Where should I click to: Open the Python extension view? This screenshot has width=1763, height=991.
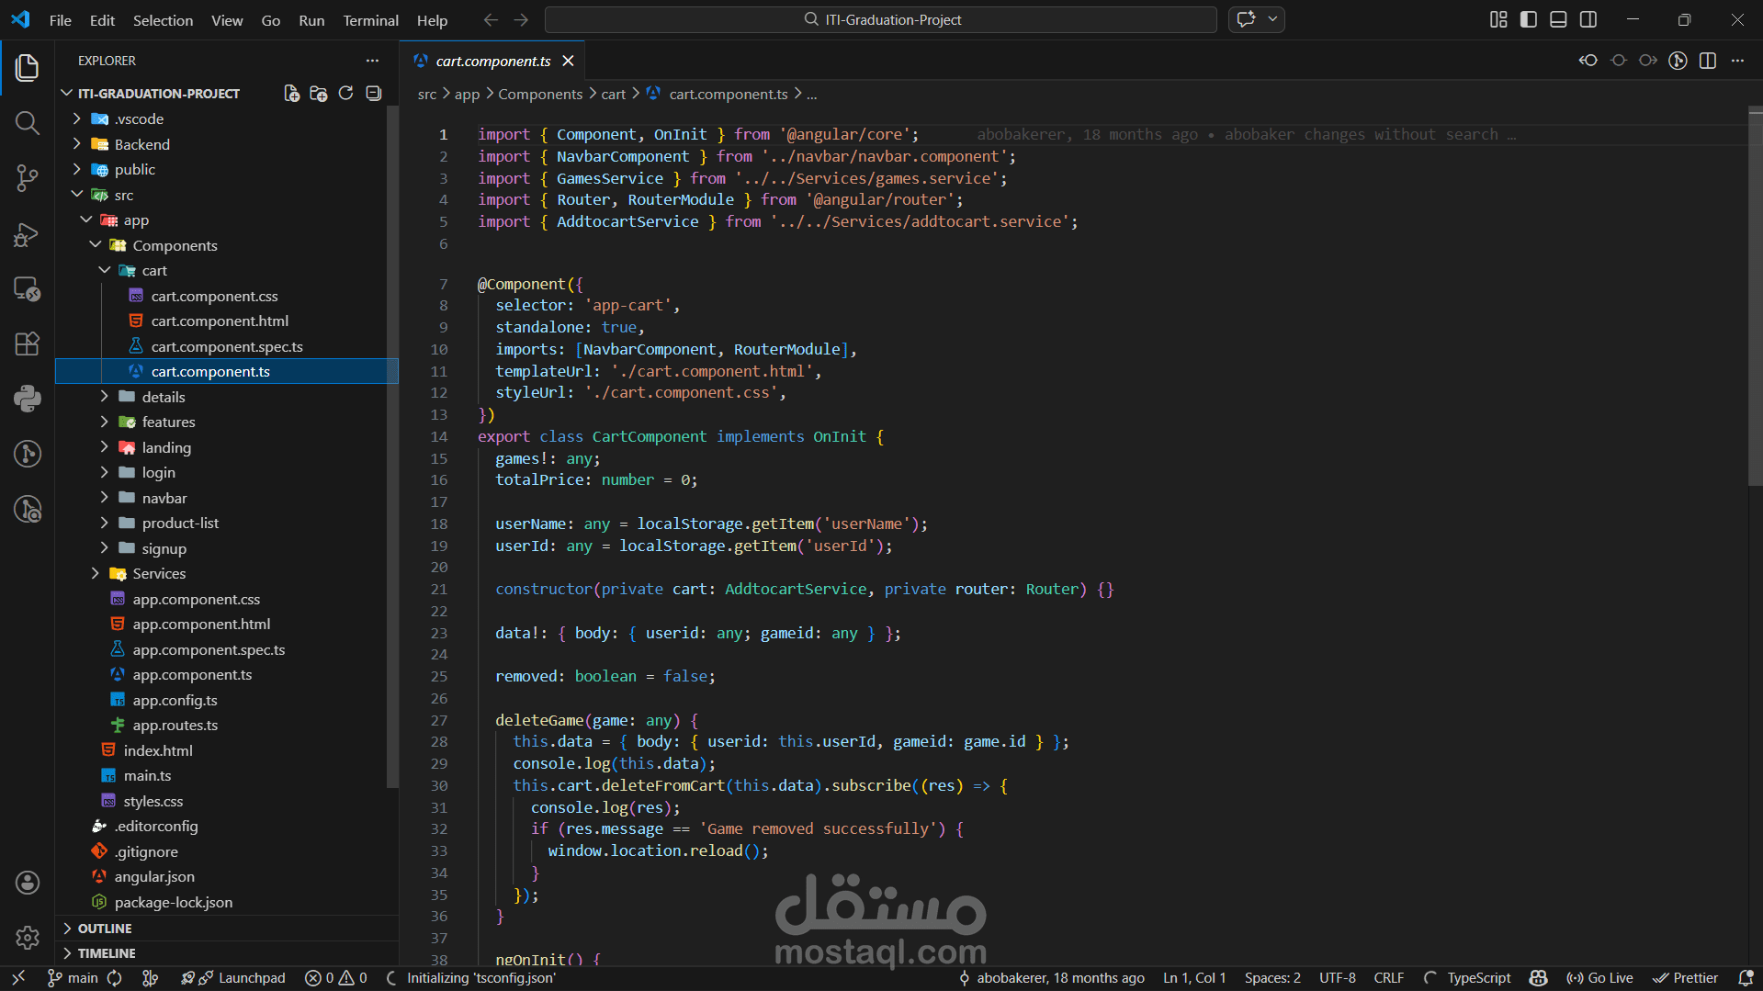click(x=27, y=399)
